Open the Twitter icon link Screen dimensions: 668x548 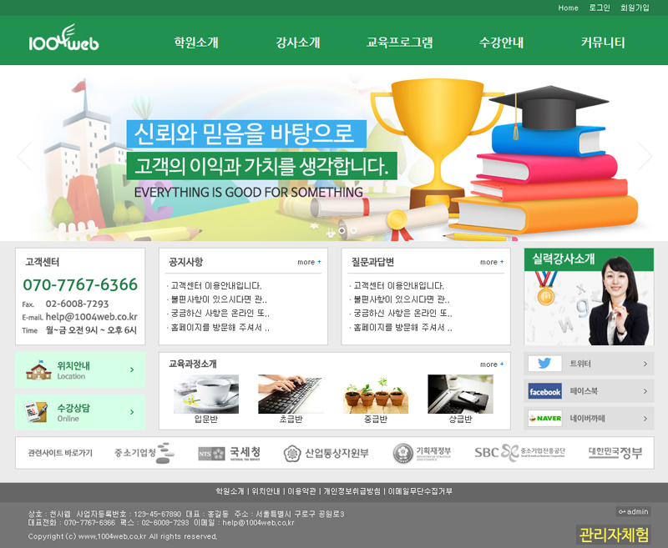tap(544, 364)
